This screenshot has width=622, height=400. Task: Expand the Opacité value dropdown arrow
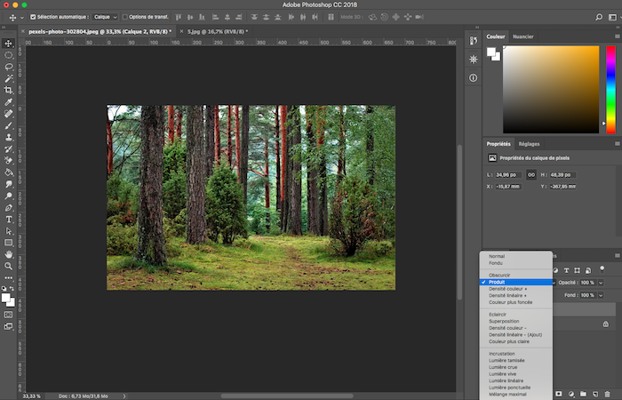(x=601, y=283)
